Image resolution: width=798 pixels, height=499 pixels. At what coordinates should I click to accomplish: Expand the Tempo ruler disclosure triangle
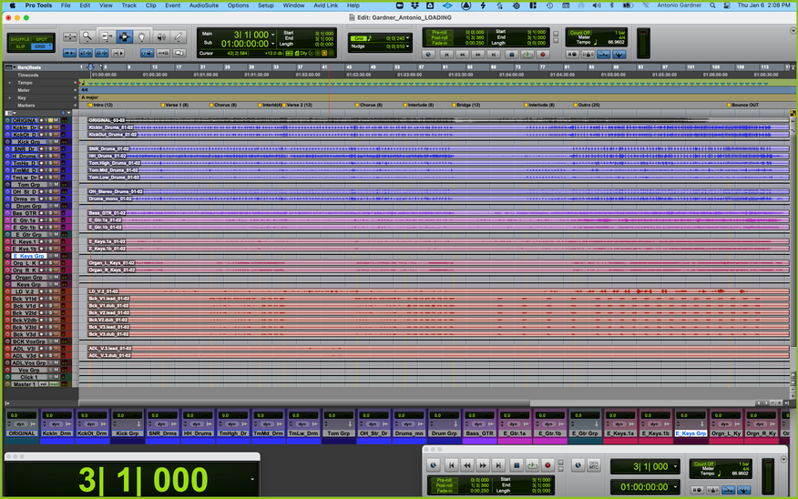click(10, 82)
